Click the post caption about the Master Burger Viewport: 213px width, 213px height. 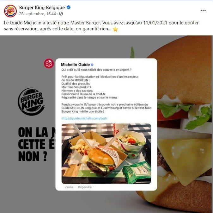coord(101,26)
